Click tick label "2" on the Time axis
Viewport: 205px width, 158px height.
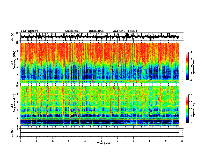click(53, 141)
